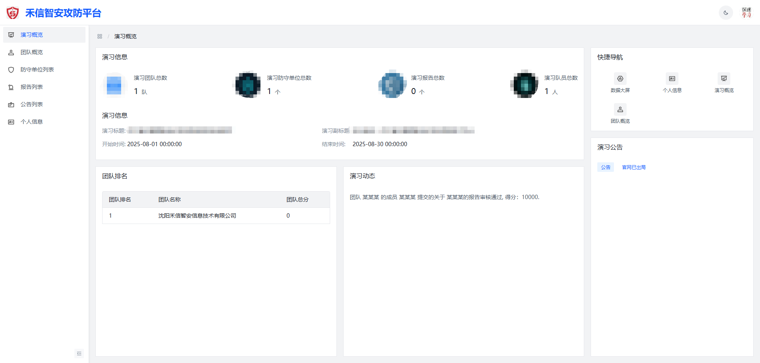The image size is (760, 363).
Task: Select the 演习概览 monitor icon in sidebar
Action: [11, 35]
